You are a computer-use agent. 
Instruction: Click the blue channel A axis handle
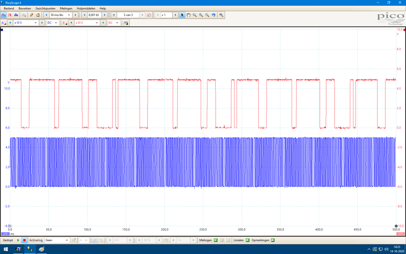point(2,30)
